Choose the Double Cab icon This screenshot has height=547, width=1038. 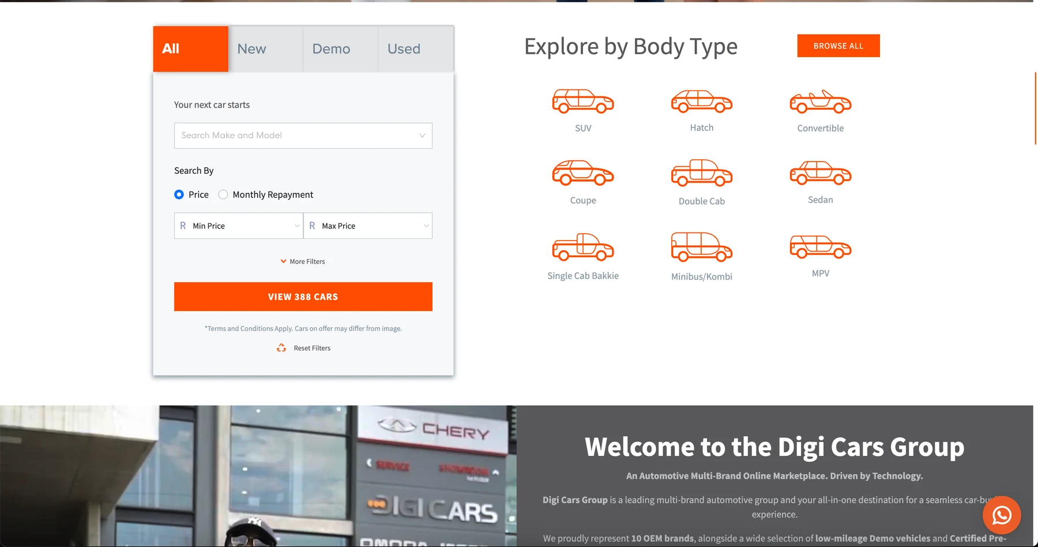pyautogui.click(x=702, y=173)
